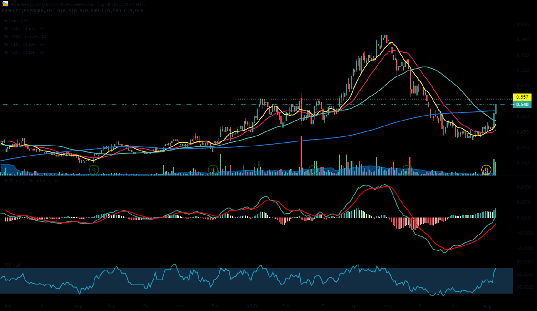The image size is (537, 311).
Task: Select the circled J marker on volume pane
Action: [212, 170]
